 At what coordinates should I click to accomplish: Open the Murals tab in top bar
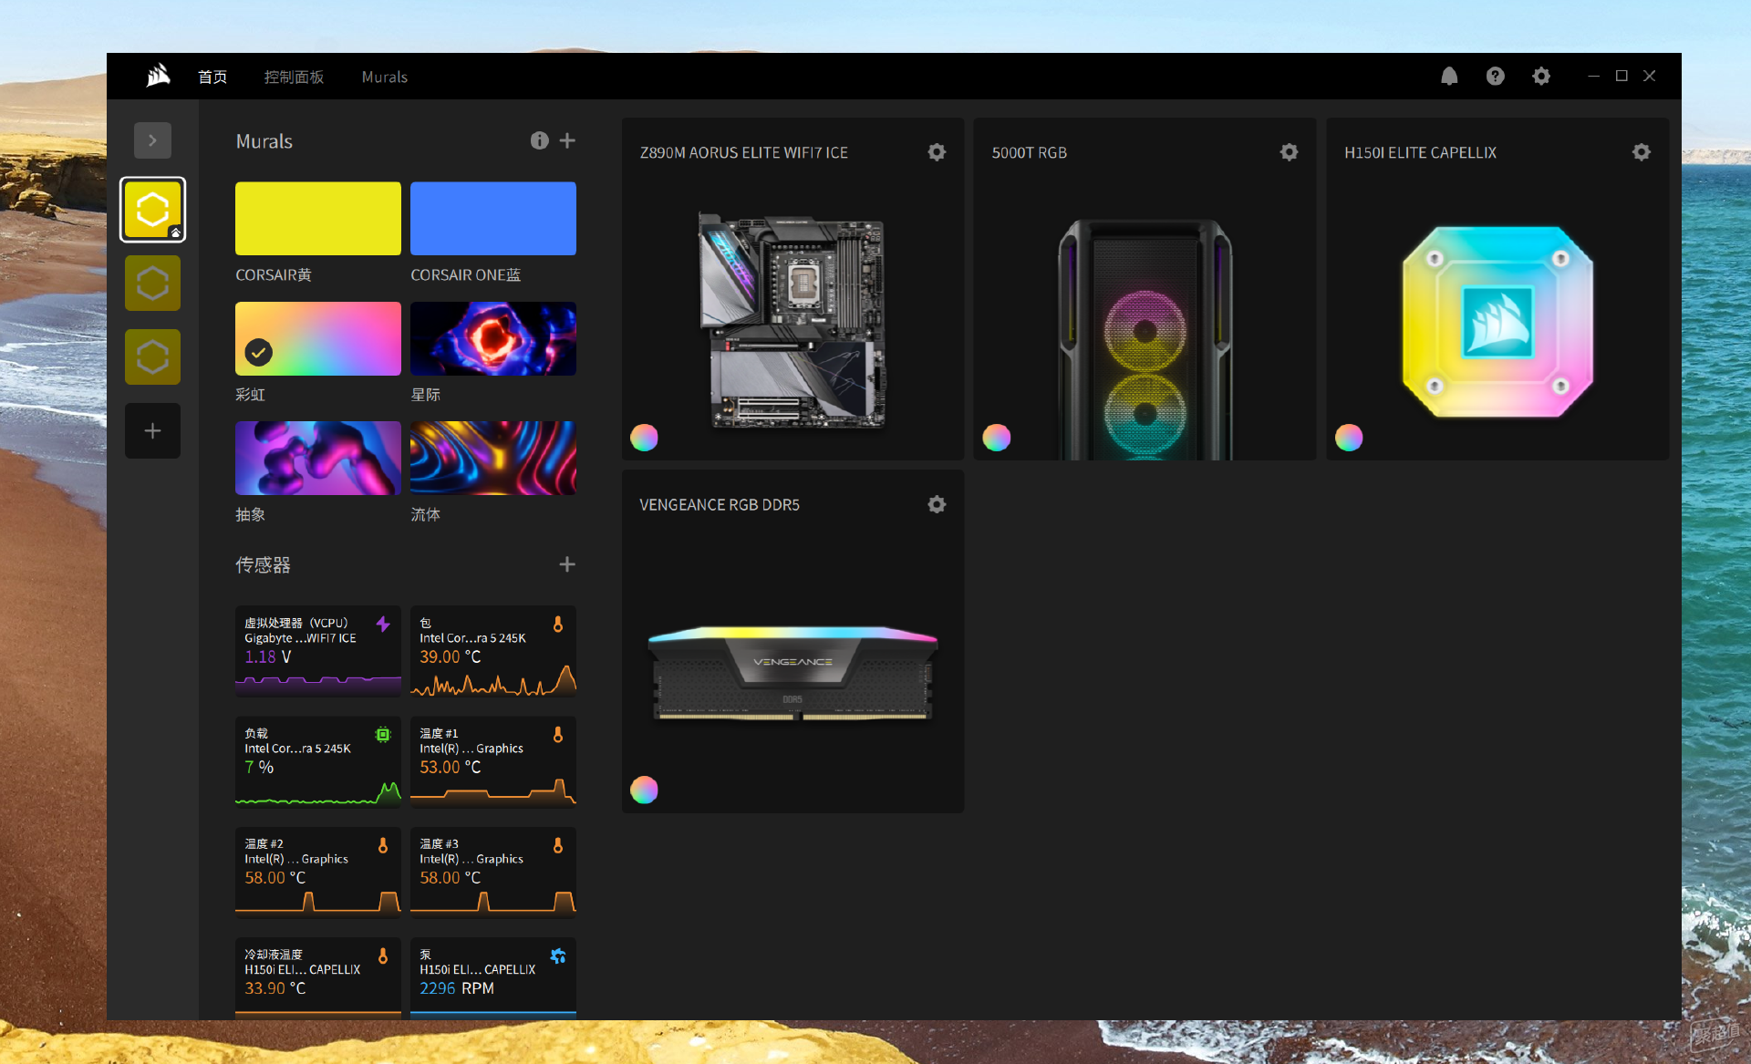click(384, 77)
